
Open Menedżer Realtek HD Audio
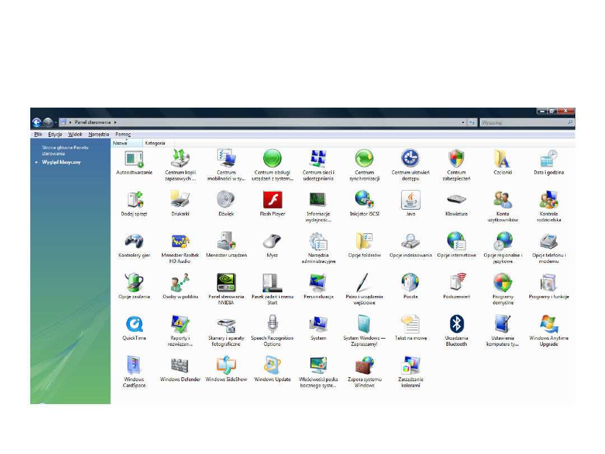pos(180,242)
